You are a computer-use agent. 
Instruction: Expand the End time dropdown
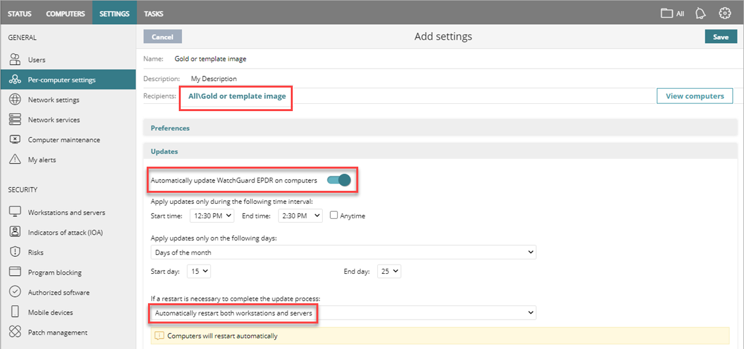click(x=300, y=216)
